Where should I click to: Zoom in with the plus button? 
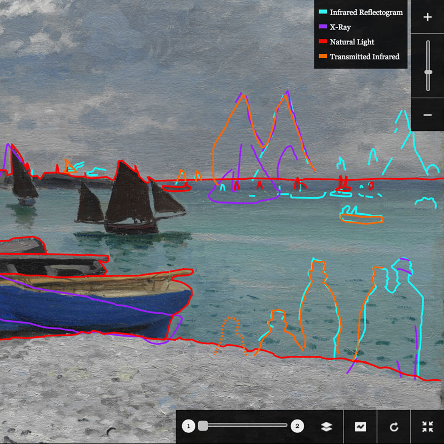[427, 17]
